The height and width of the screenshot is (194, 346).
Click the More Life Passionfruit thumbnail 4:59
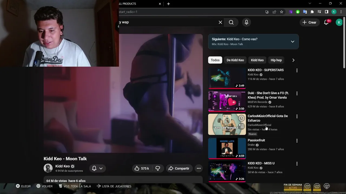pos(227,148)
